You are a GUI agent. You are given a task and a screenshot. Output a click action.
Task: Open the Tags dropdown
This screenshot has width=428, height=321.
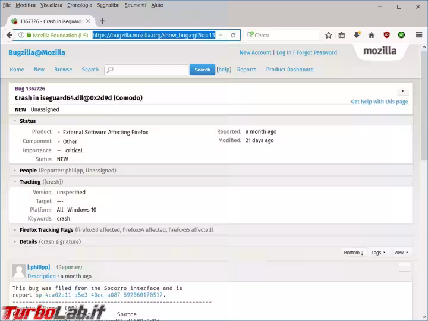click(378, 253)
